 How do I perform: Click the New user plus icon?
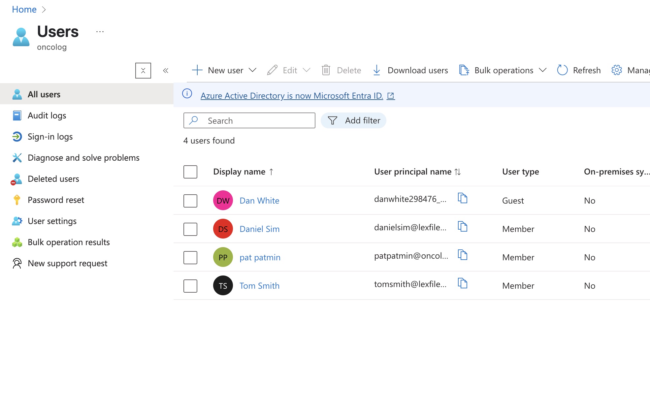click(197, 70)
